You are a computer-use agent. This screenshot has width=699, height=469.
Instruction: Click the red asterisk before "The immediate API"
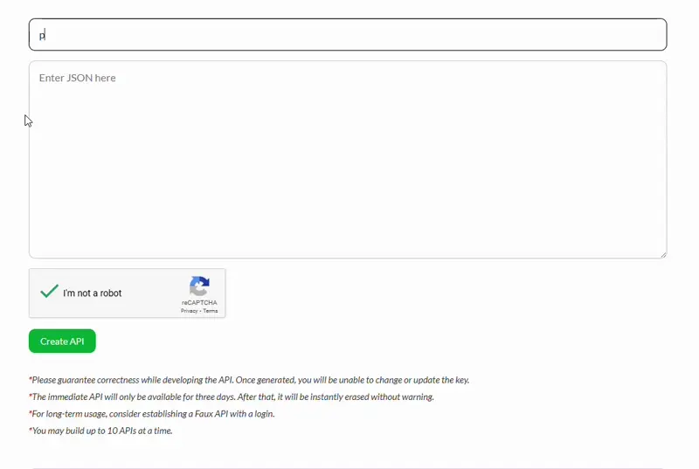pyautogui.click(x=31, y=397)
